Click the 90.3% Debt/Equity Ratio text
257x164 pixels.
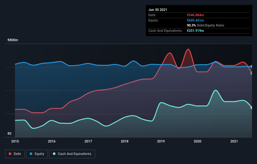tap(206, 25)
